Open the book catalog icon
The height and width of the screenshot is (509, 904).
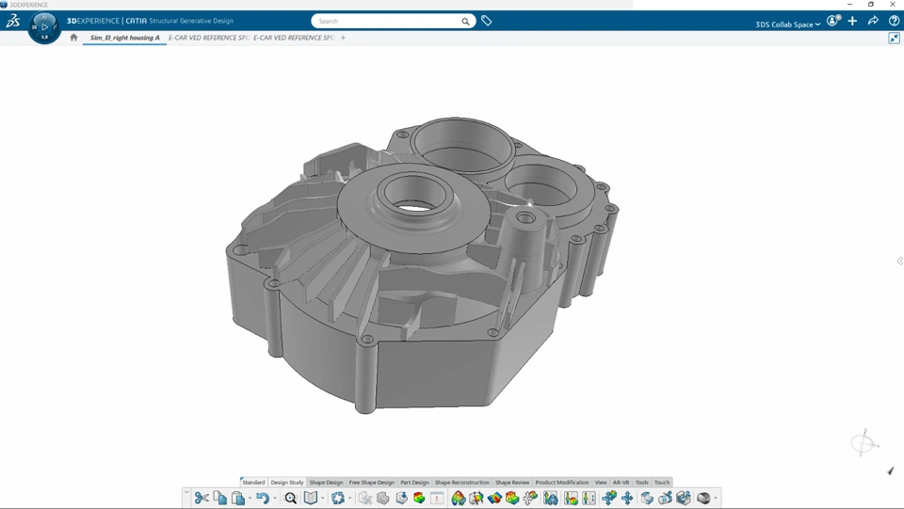pos(310,498)
